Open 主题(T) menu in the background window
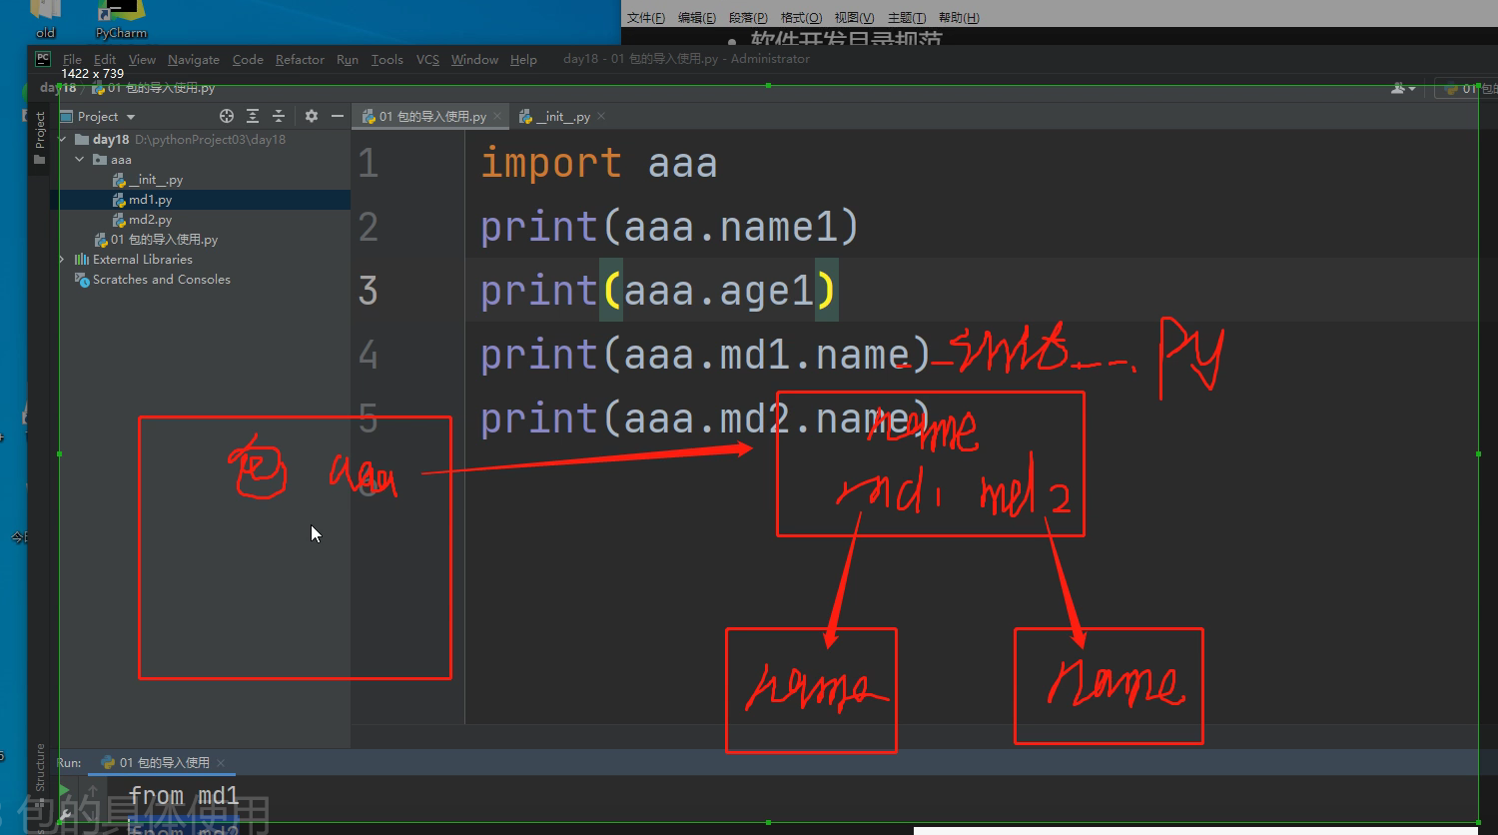Image resolution: width=1498 pixels, height=835 pixels. point(907,18)
